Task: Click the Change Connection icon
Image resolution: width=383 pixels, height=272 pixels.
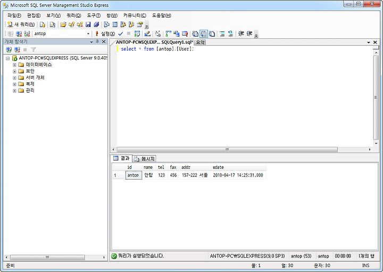Action: (27, 33)
